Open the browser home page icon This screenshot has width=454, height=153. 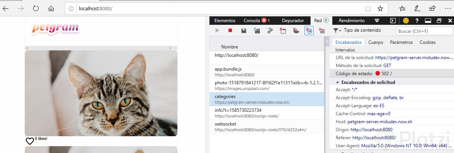pos(51,9)
